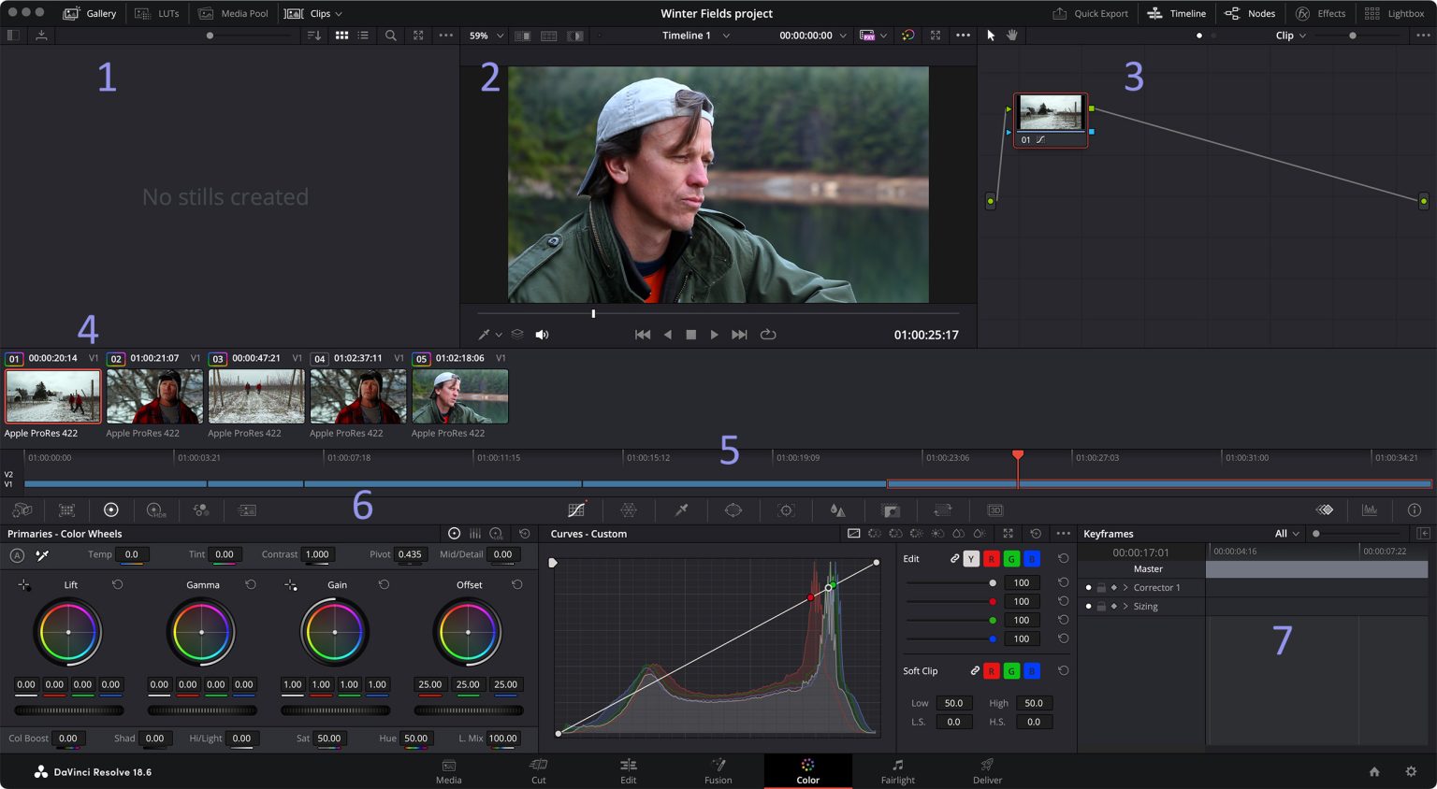Image resolution: width=1437 pixels, height=789 pixels.
Task: Mute the viewer audio
Action: coord(542,334)
